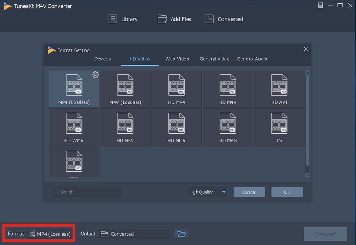Switch to the Web Video tab
This screenshot has height=245, width=356.
pos(177,59)
